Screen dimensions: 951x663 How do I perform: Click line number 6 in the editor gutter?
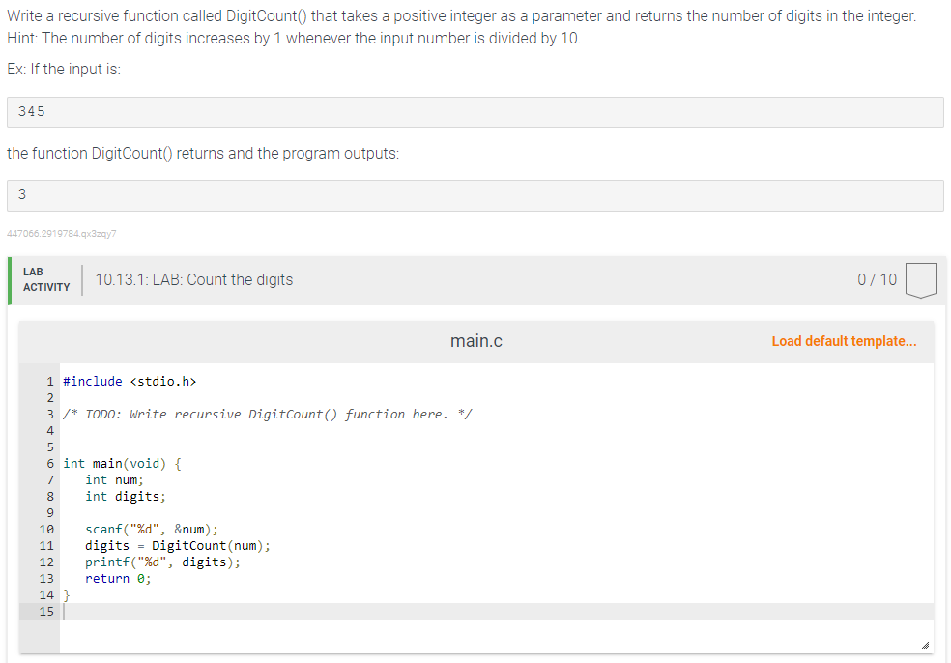point(47,463)
